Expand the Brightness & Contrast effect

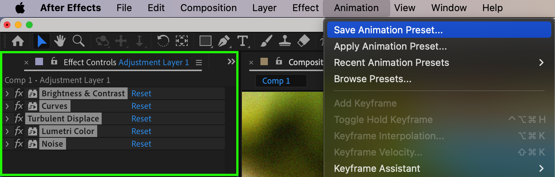point(7,93)
